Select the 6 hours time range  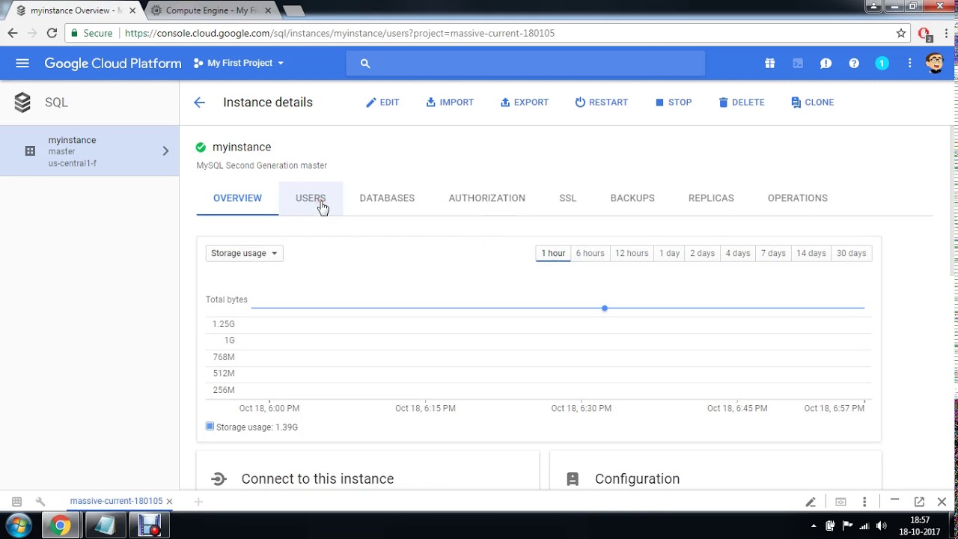pyautogui.click(x=590, y=253)
